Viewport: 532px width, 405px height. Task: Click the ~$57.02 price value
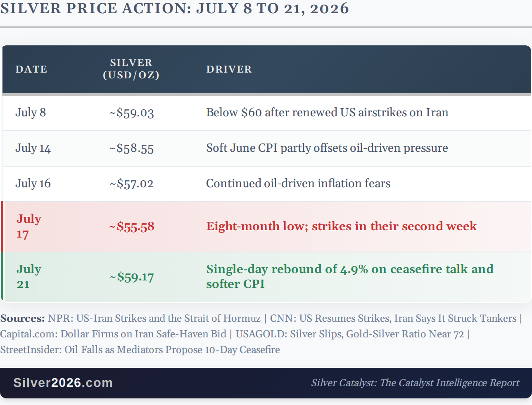[132, 184]
